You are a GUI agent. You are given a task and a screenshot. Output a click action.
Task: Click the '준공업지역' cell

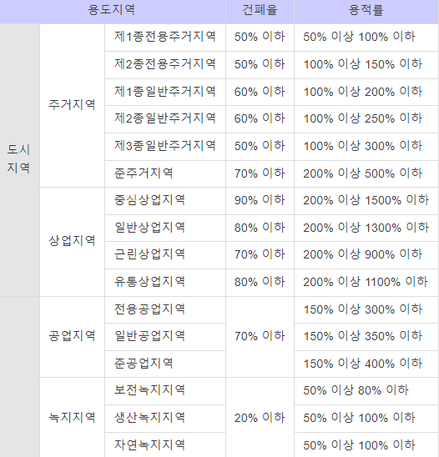point(165,364)
